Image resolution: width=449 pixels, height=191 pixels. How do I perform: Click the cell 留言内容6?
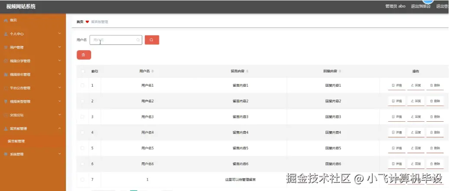click(240, 164)
